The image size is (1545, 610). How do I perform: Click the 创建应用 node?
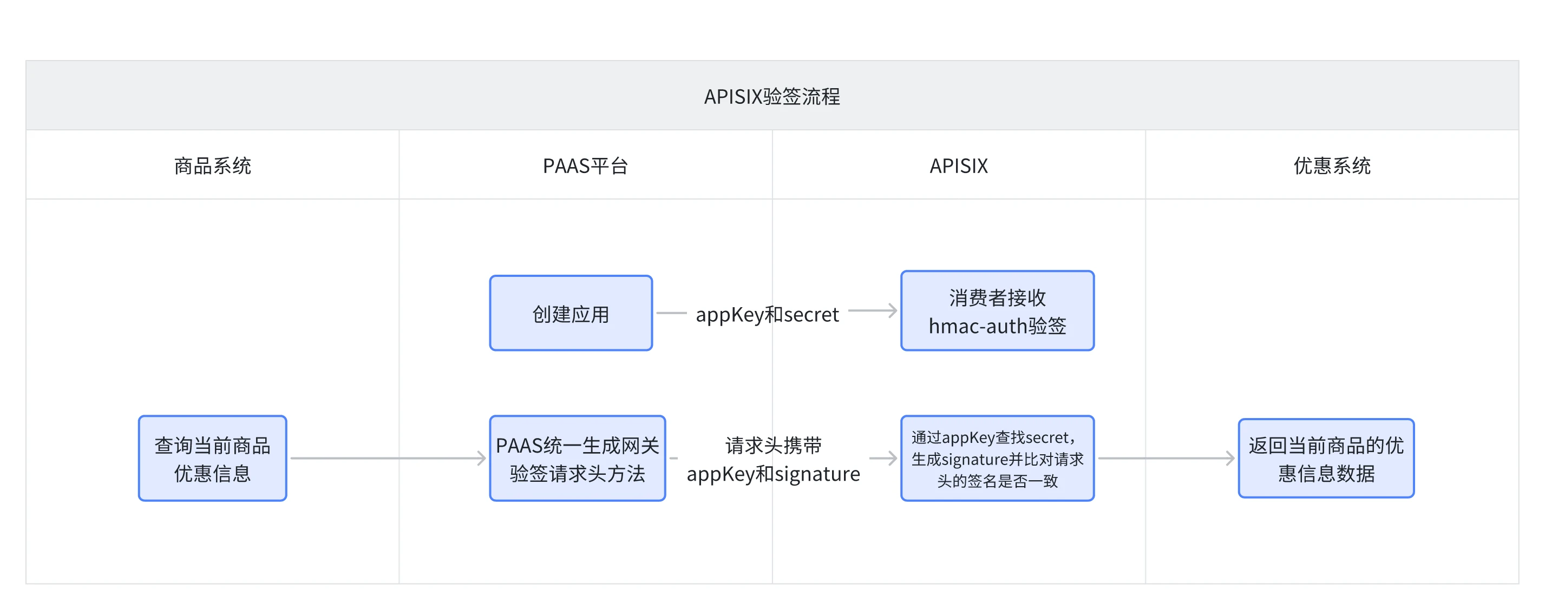[571, 314]
